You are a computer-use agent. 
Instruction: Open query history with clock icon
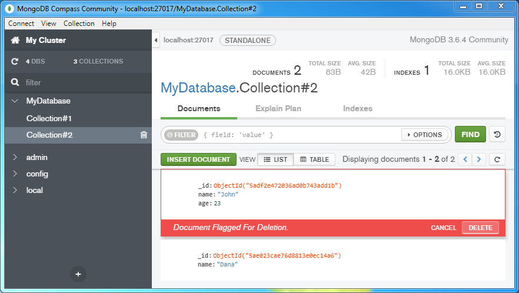[x=497, y=134]
